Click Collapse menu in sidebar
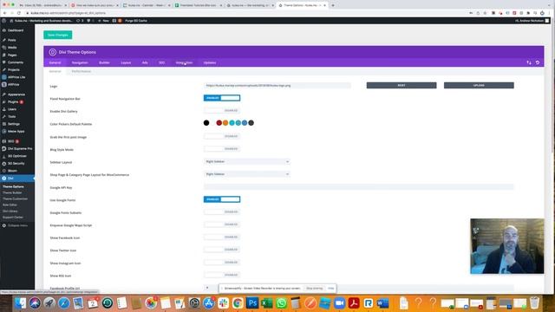The image size is (555, 312). point(17,225)
